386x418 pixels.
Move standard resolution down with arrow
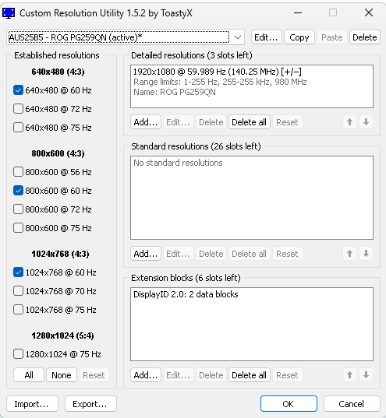coord(366,254)
